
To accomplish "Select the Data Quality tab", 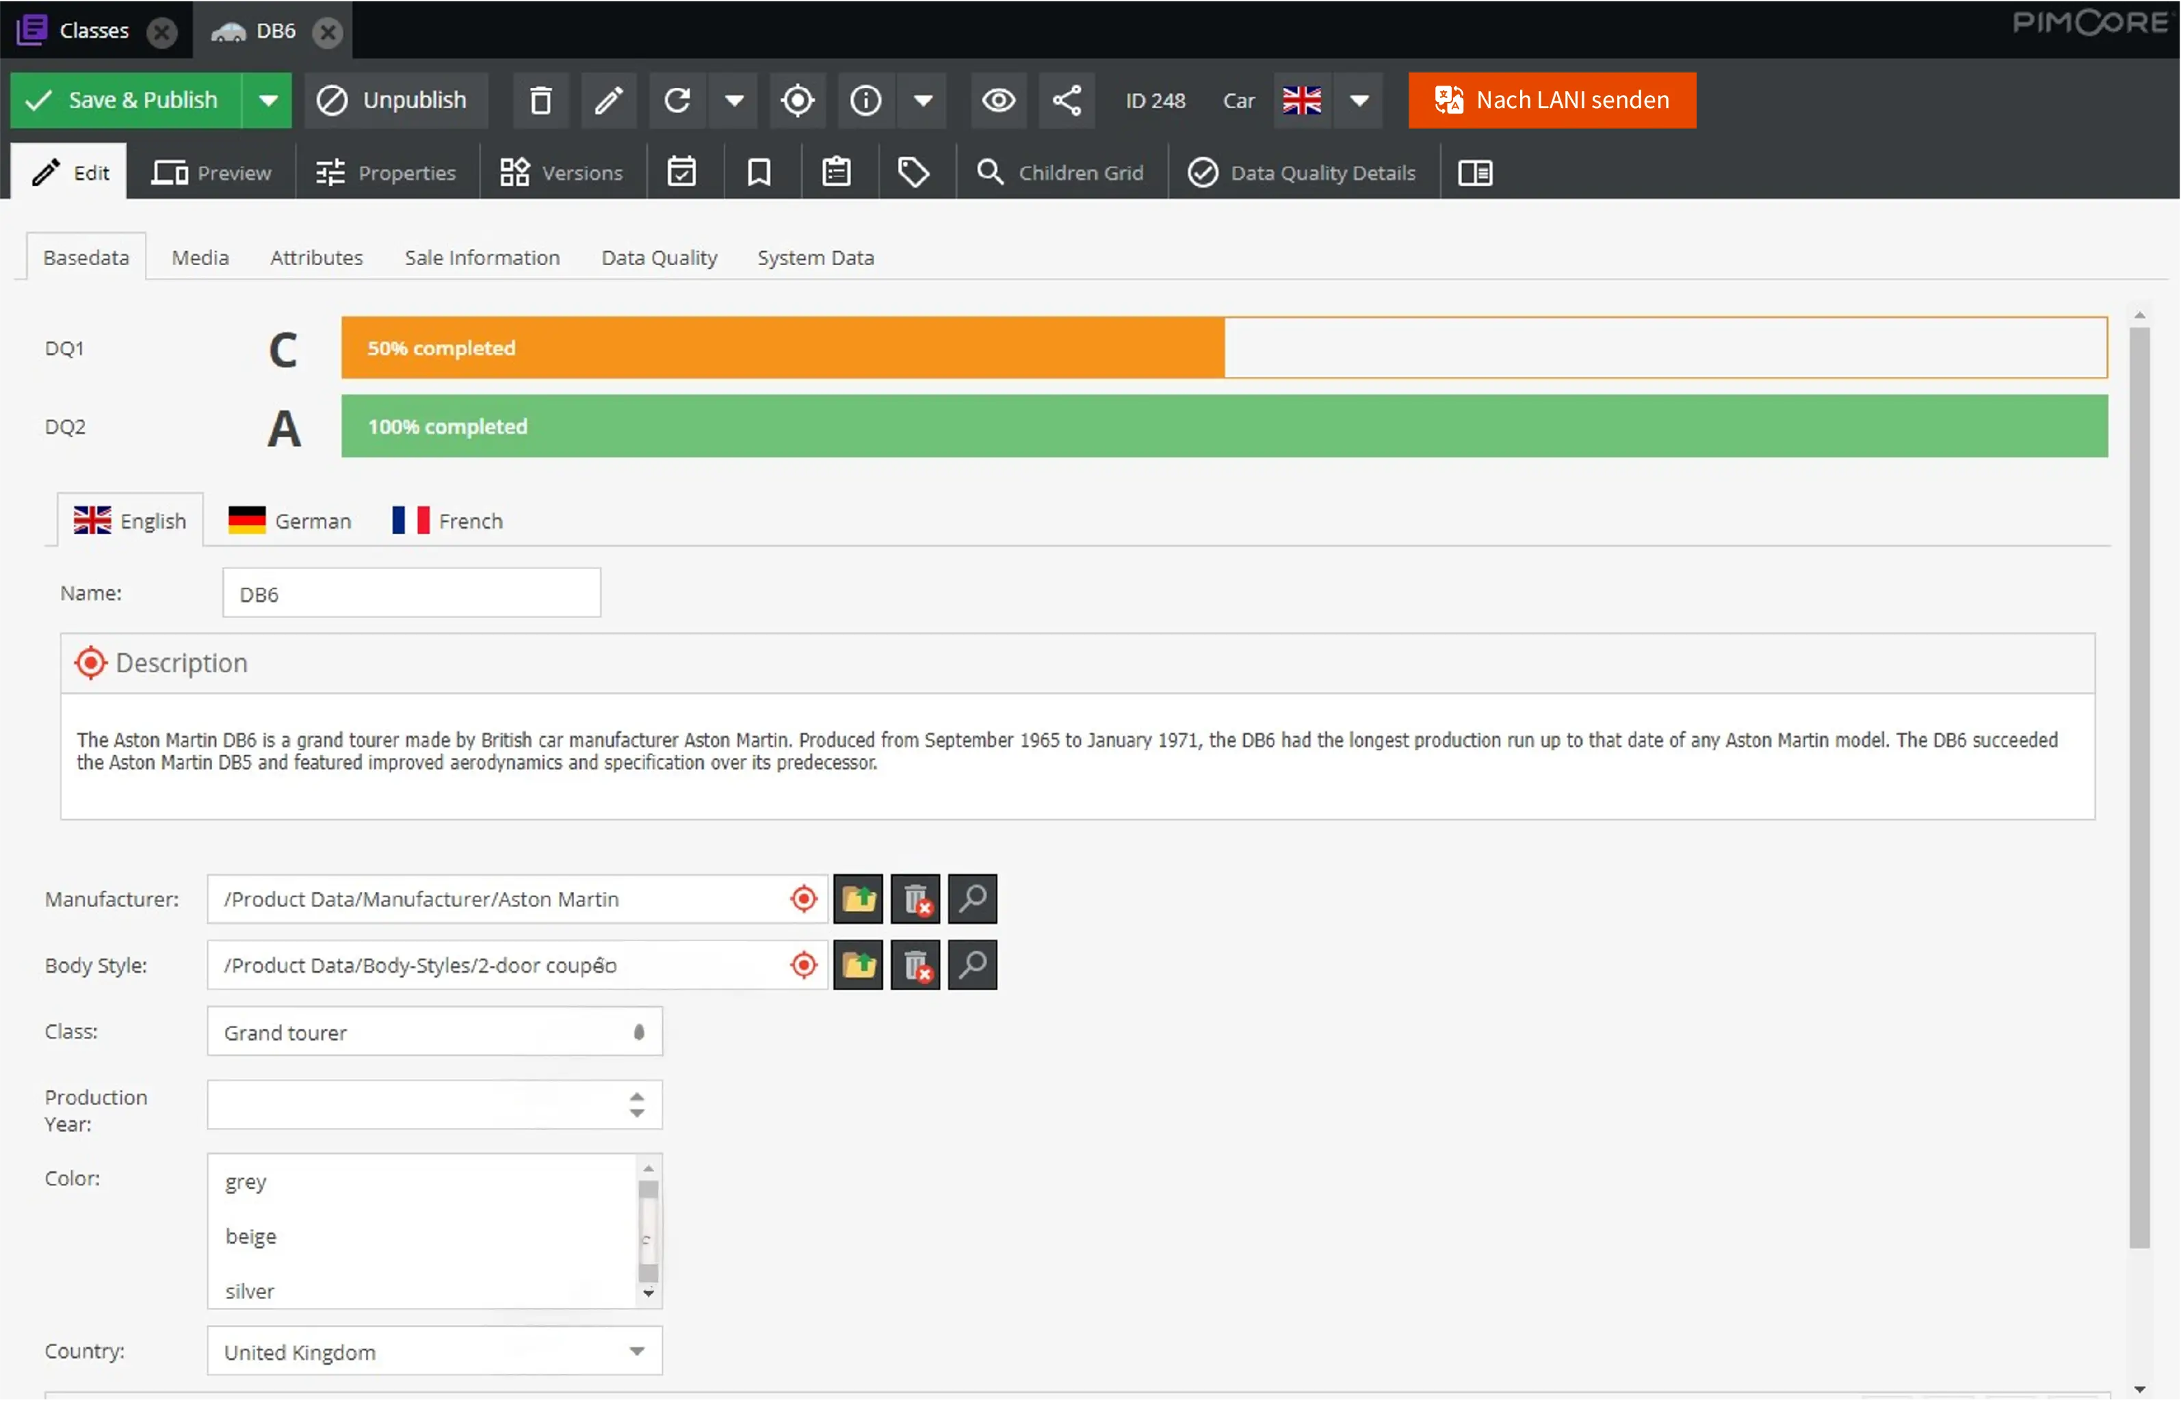I will 659,257.
